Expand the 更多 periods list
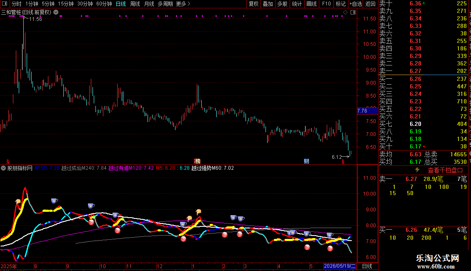471x271 pixels. (183, 4)
